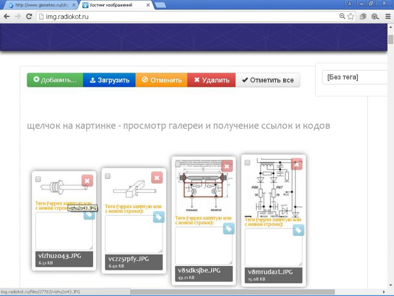Bookmark this page with the star icon
The image size is (394, 296).
coord(351,16)
